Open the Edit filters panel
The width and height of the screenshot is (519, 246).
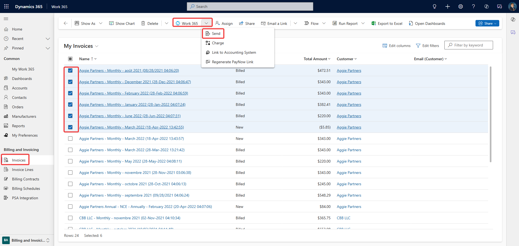[427, 46]
